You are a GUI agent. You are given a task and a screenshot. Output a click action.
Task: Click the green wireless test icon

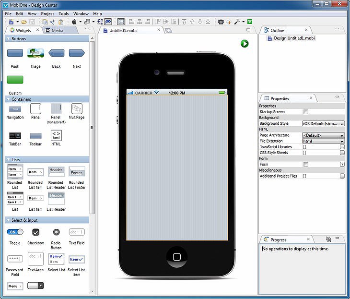(x=250, y=22)
